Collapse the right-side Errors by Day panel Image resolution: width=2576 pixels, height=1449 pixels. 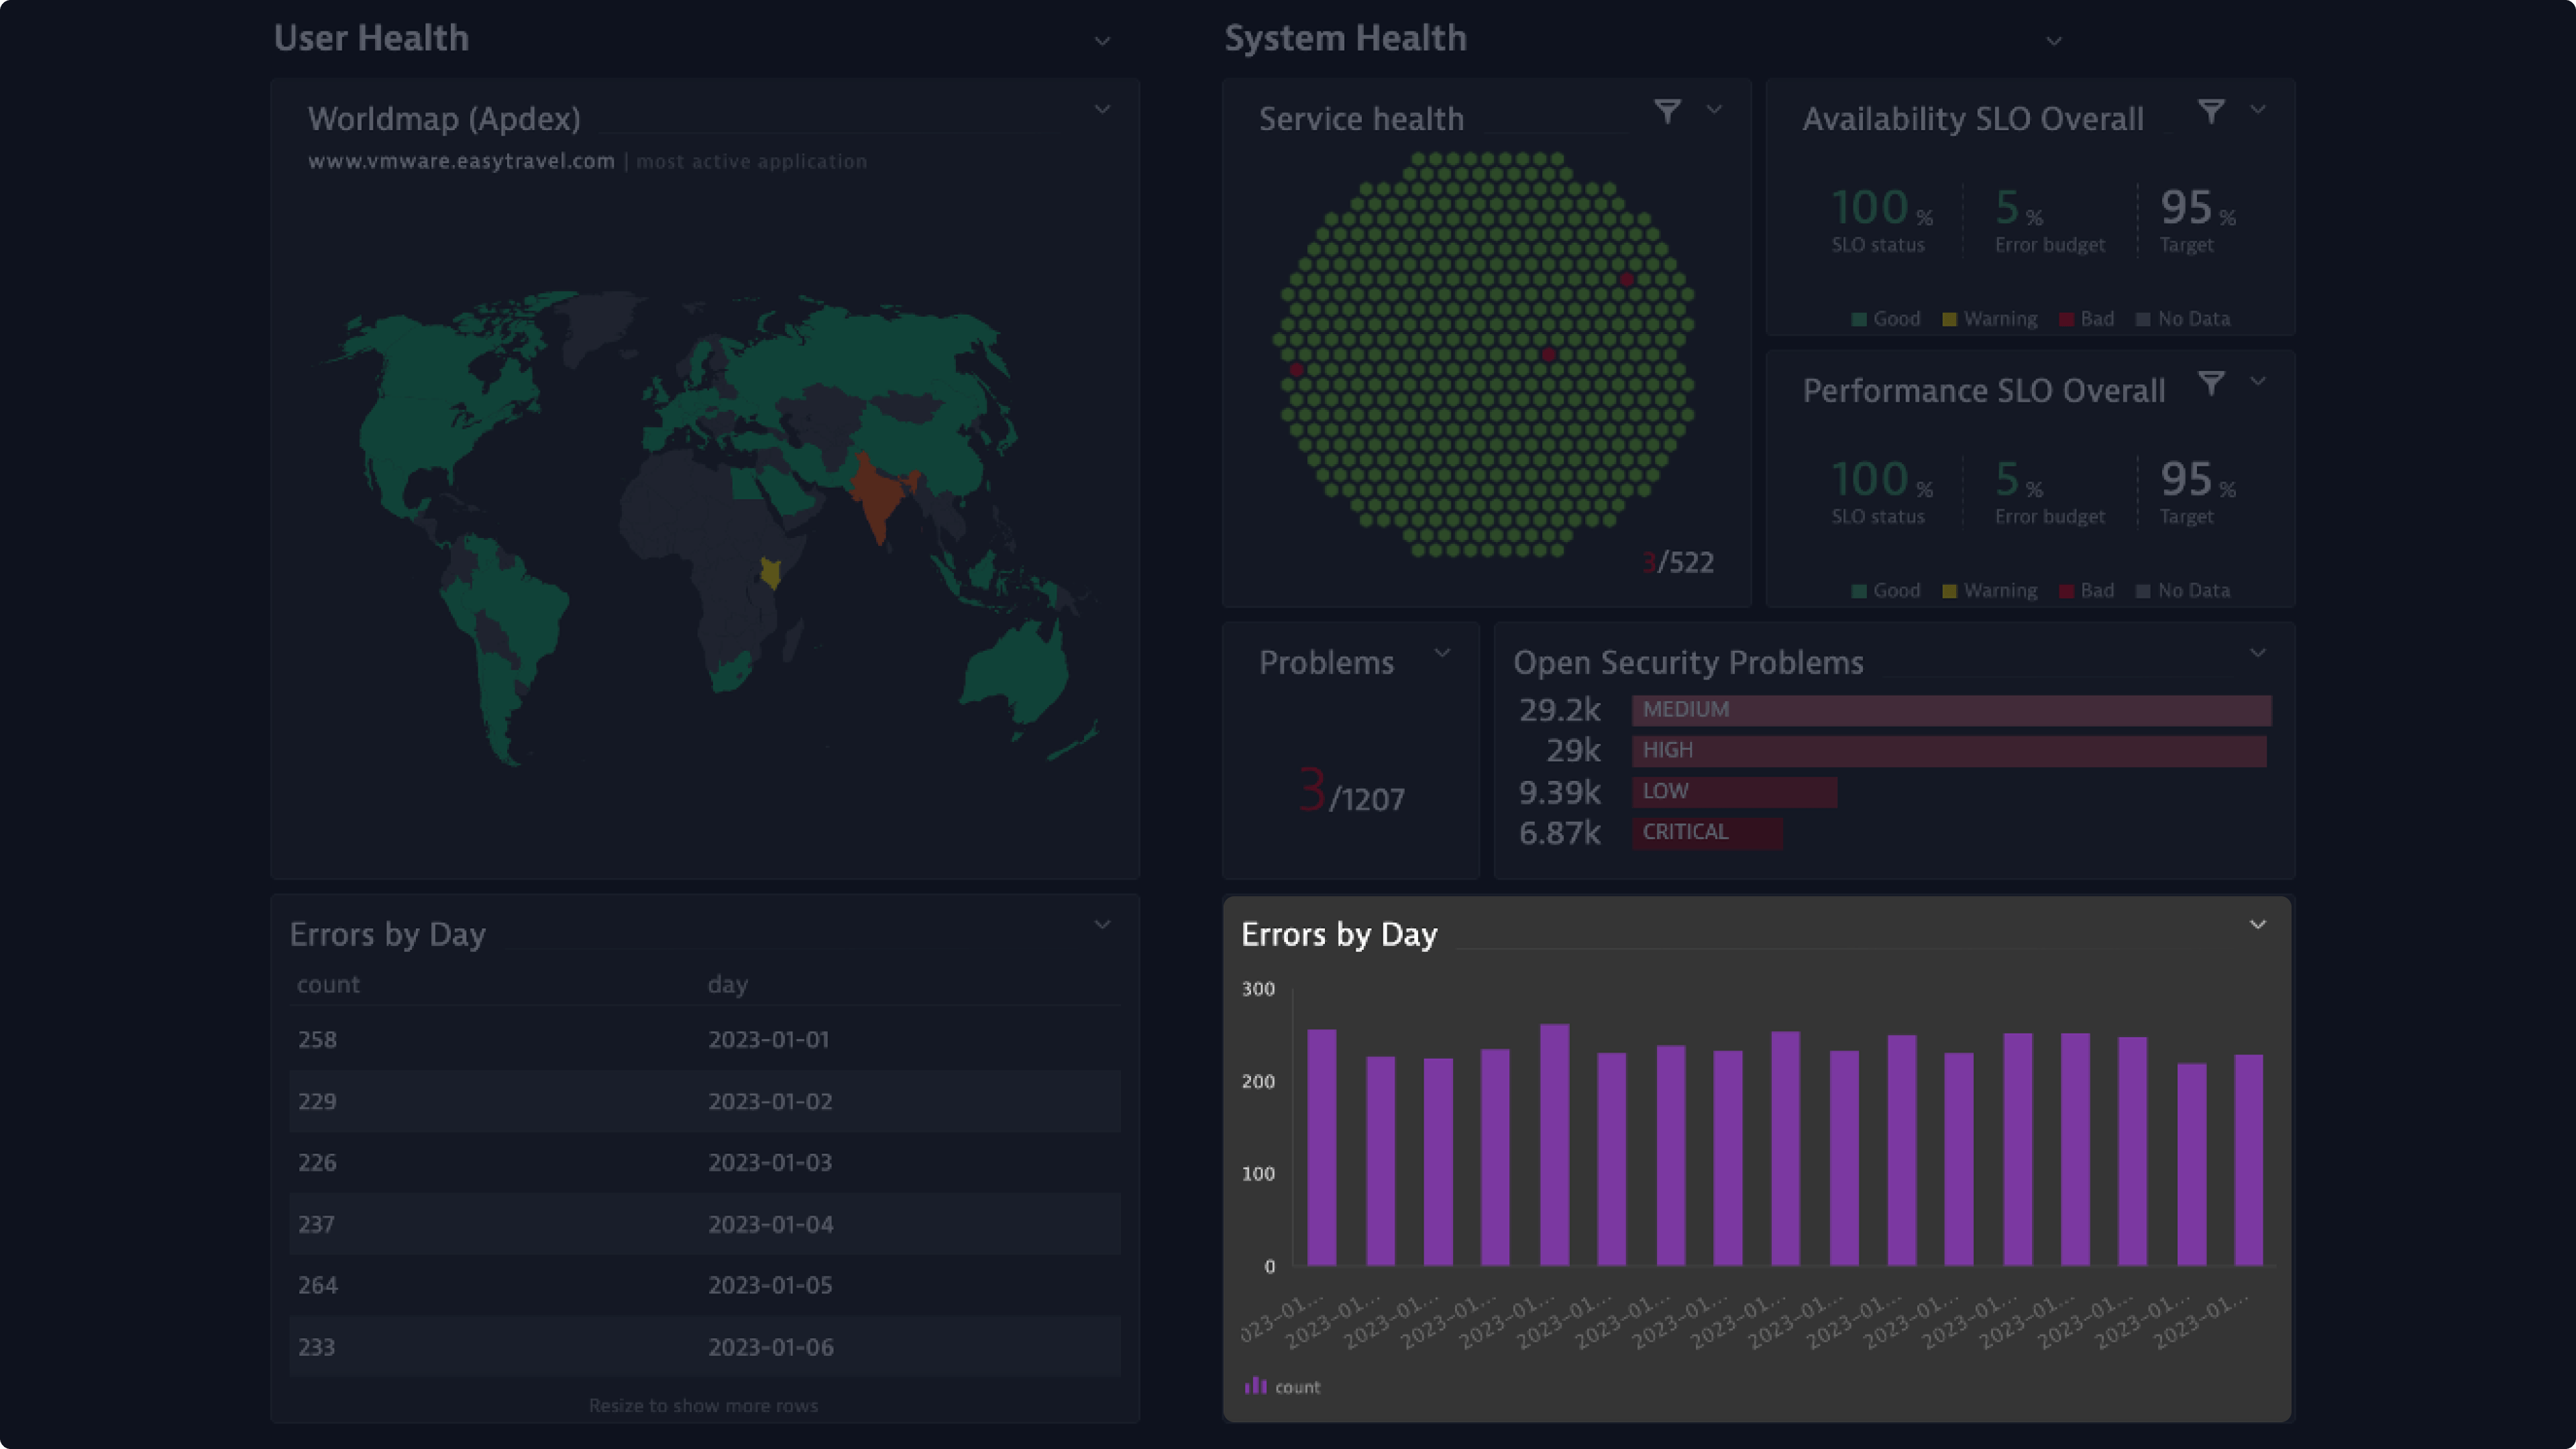pyautogui.click(x=2258, y=925)
